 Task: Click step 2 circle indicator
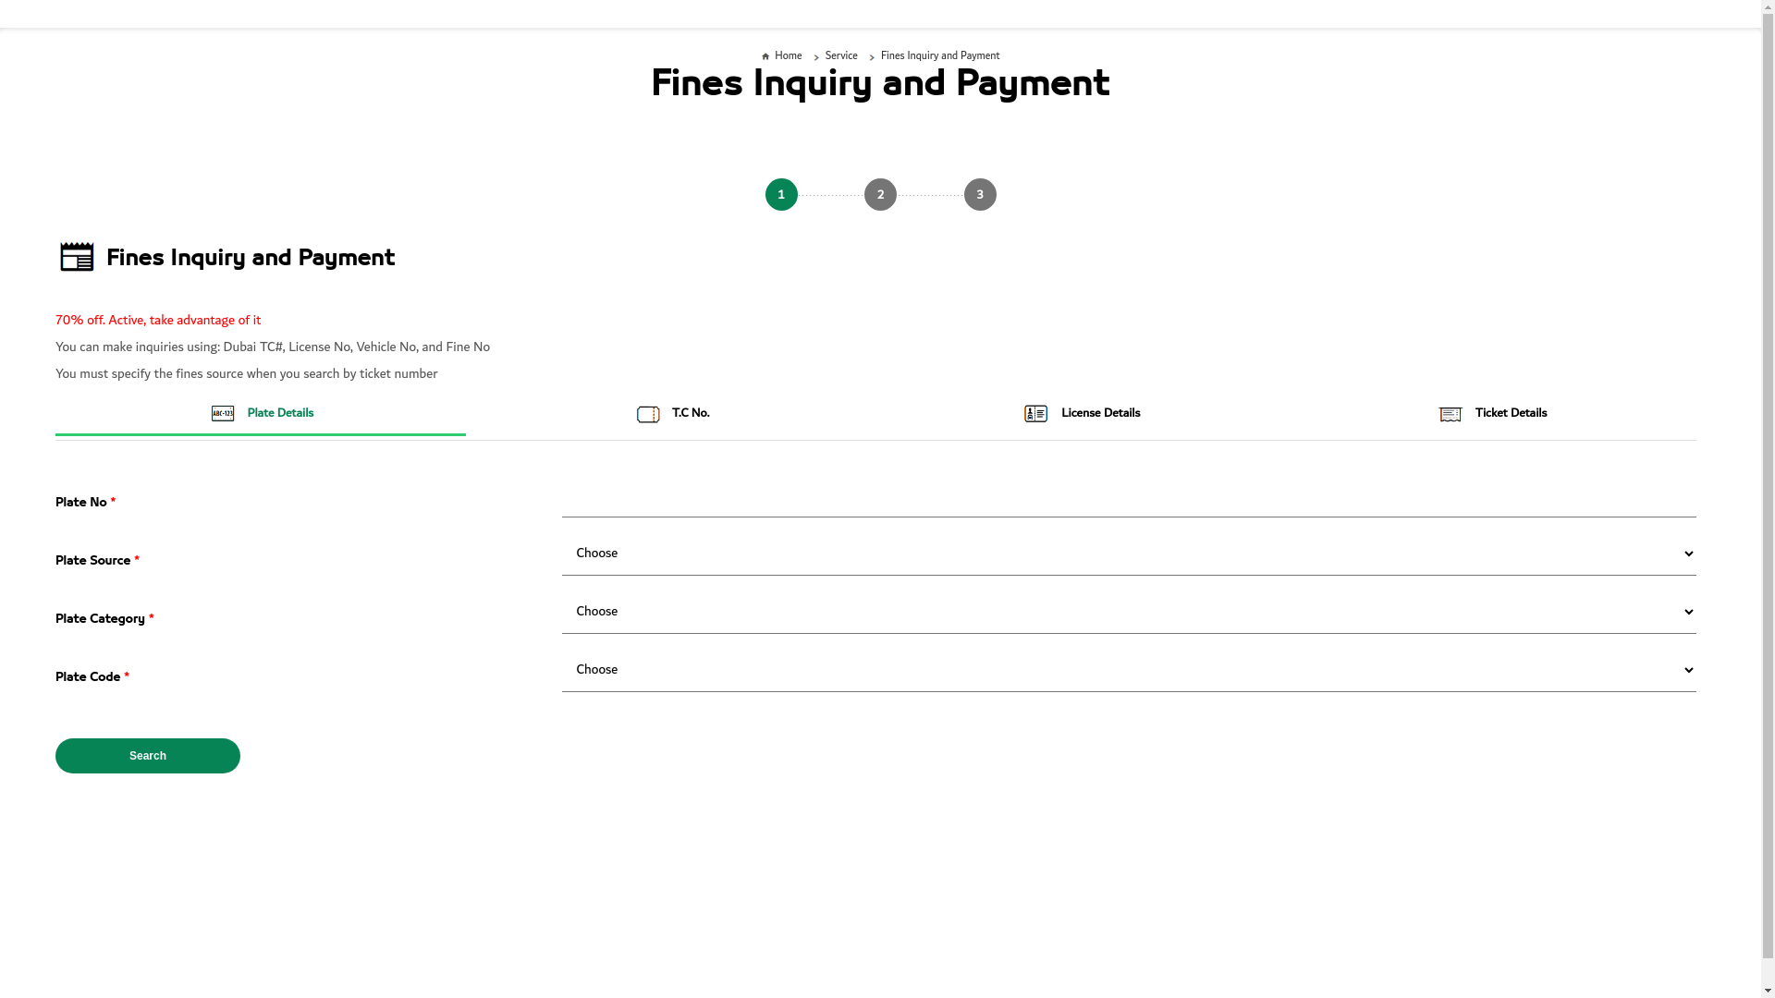880,195
